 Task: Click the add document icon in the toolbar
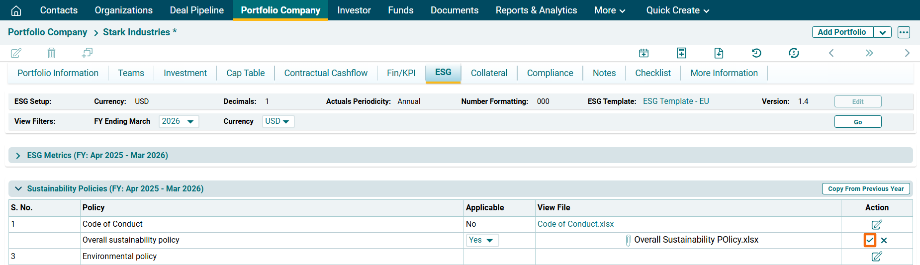(719, 53)
